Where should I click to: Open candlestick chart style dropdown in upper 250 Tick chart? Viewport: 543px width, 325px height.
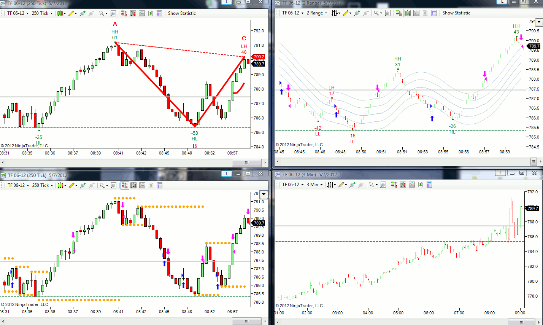coord(62,13)
